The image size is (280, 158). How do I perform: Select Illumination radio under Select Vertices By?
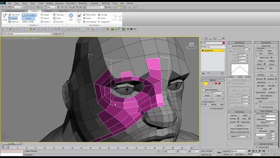click(257, 131)
